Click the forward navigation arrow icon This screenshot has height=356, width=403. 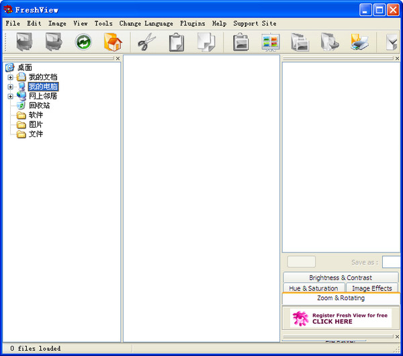click(x=54, y=42)
